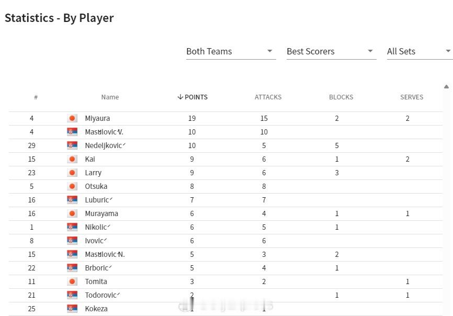
Task: Click Japan flag next to Kai
Action: pyautogui.click(x=72, y=159)
